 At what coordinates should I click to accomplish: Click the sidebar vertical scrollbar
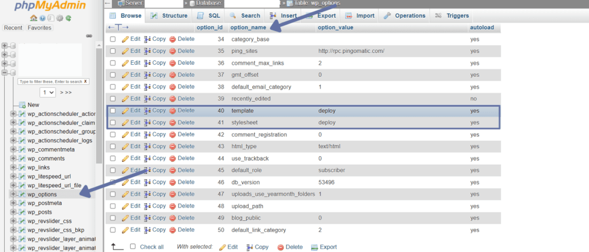tap(99, 105)
